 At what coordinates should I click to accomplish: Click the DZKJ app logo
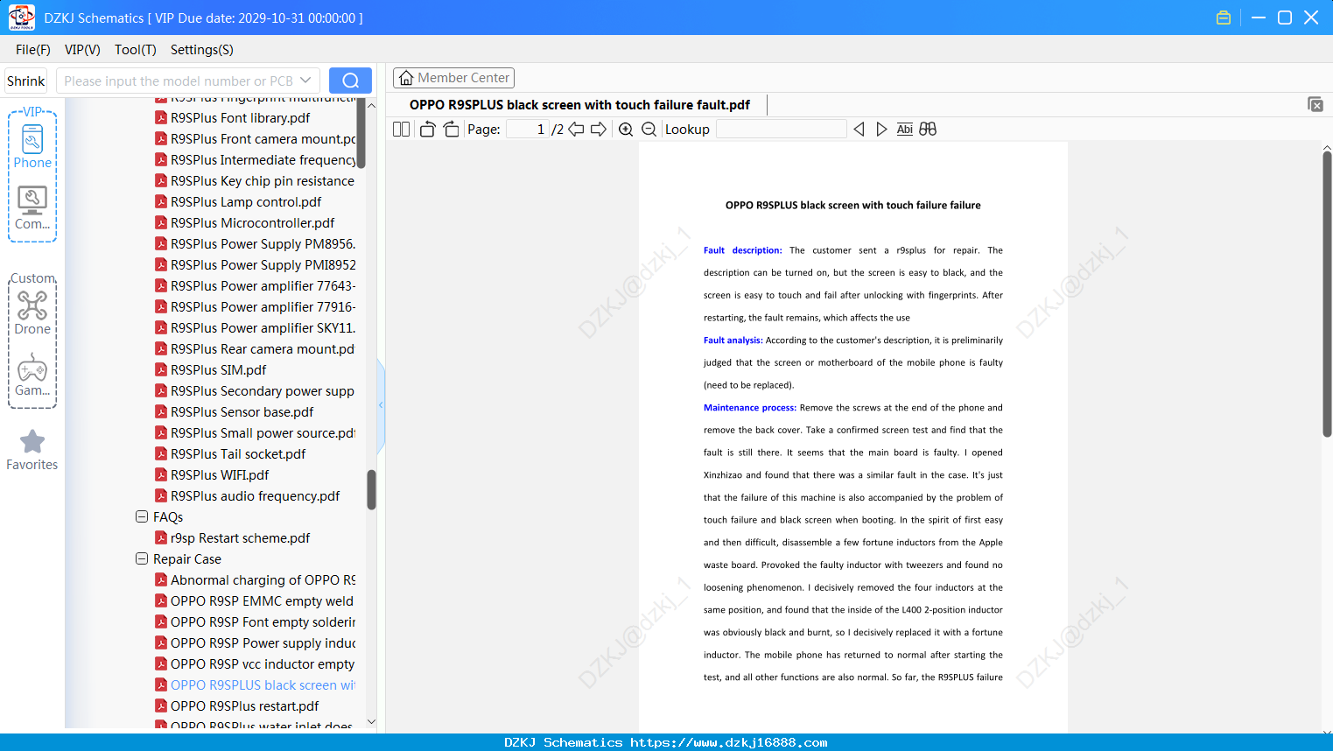click(21, 18)
